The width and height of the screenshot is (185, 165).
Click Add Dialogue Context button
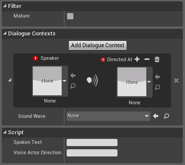coord(98,45)
